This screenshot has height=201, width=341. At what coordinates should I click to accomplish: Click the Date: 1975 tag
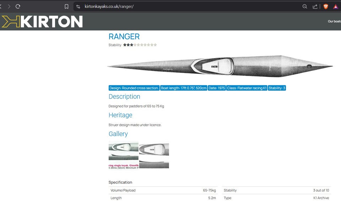pos(217,88)
